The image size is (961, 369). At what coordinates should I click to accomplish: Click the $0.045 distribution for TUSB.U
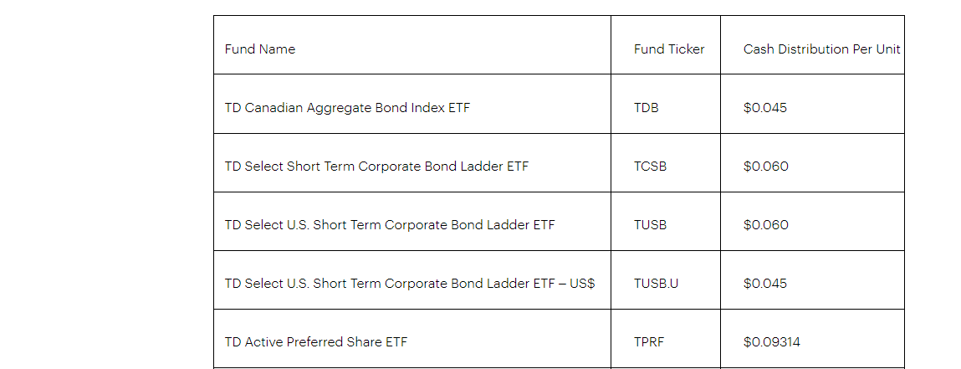click(x=765, y=284)
